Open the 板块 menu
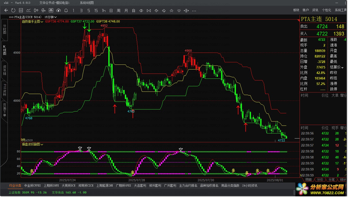The image size is (348, 197). pos(296,10)
